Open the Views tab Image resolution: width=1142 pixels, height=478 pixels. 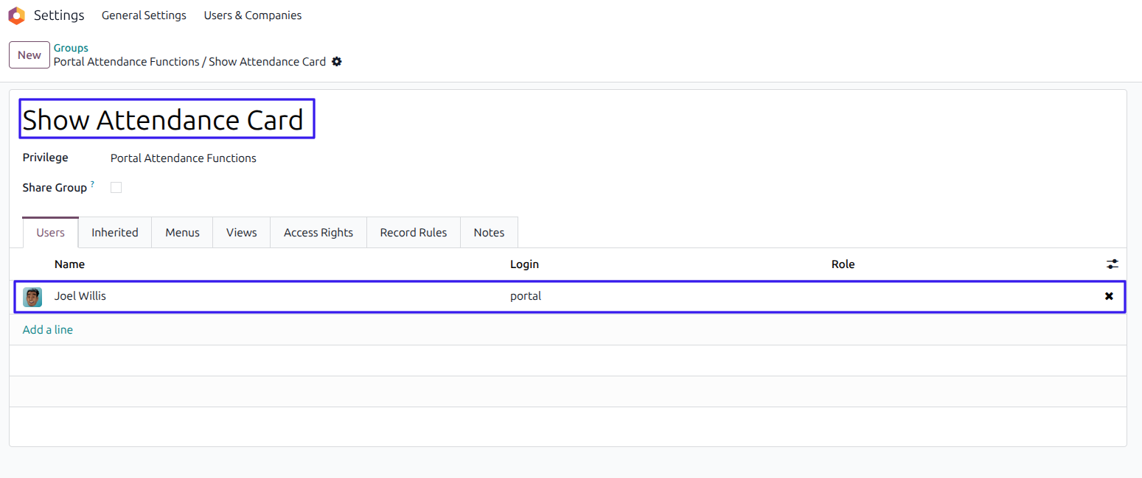point(242,232)
